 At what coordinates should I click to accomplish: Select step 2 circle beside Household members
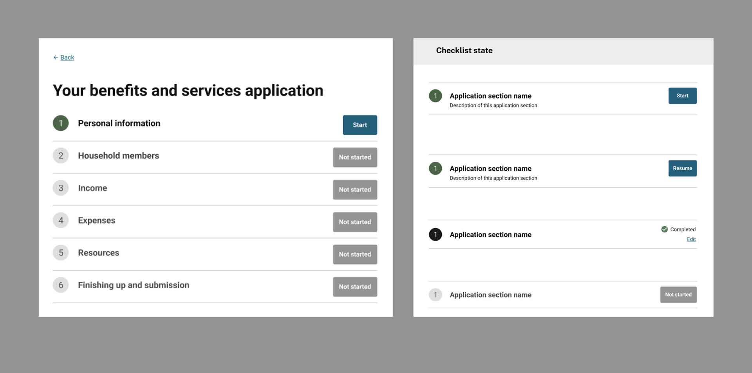click(x=61, y=156)
